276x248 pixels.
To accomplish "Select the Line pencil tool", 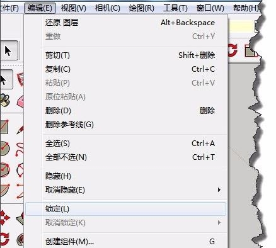I will click(x=20, y=129).
